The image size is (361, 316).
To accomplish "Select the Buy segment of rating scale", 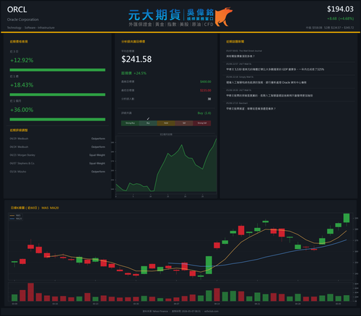I will 148,123.
